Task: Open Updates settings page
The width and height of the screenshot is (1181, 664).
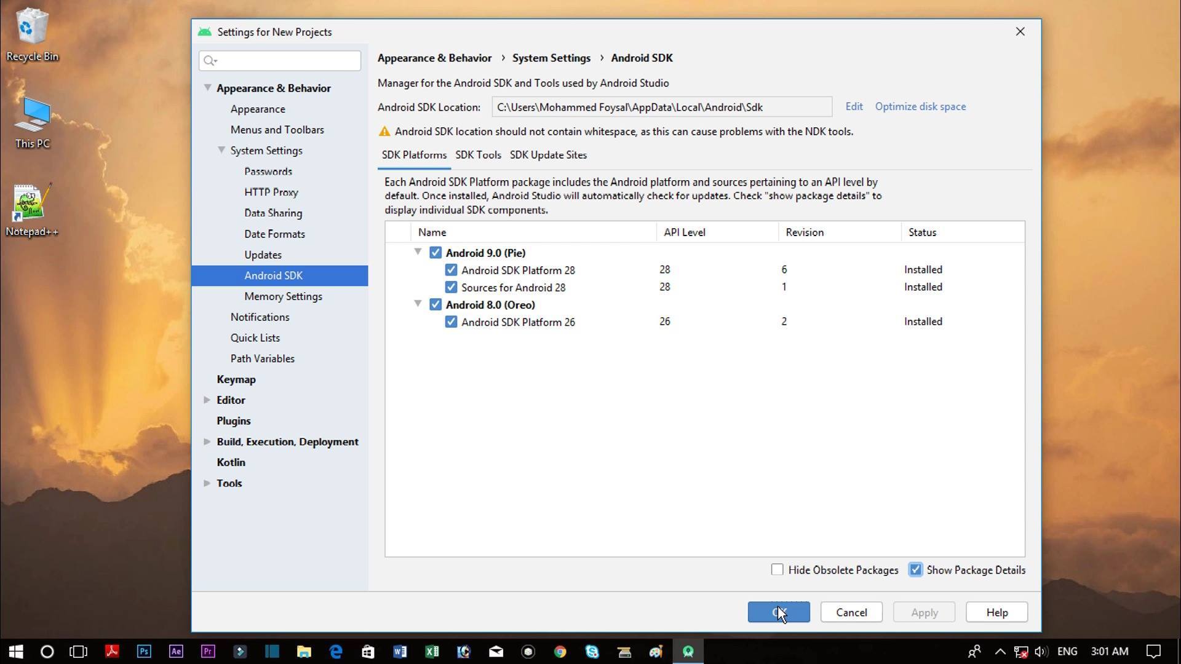Action: [x=263, y=255]
